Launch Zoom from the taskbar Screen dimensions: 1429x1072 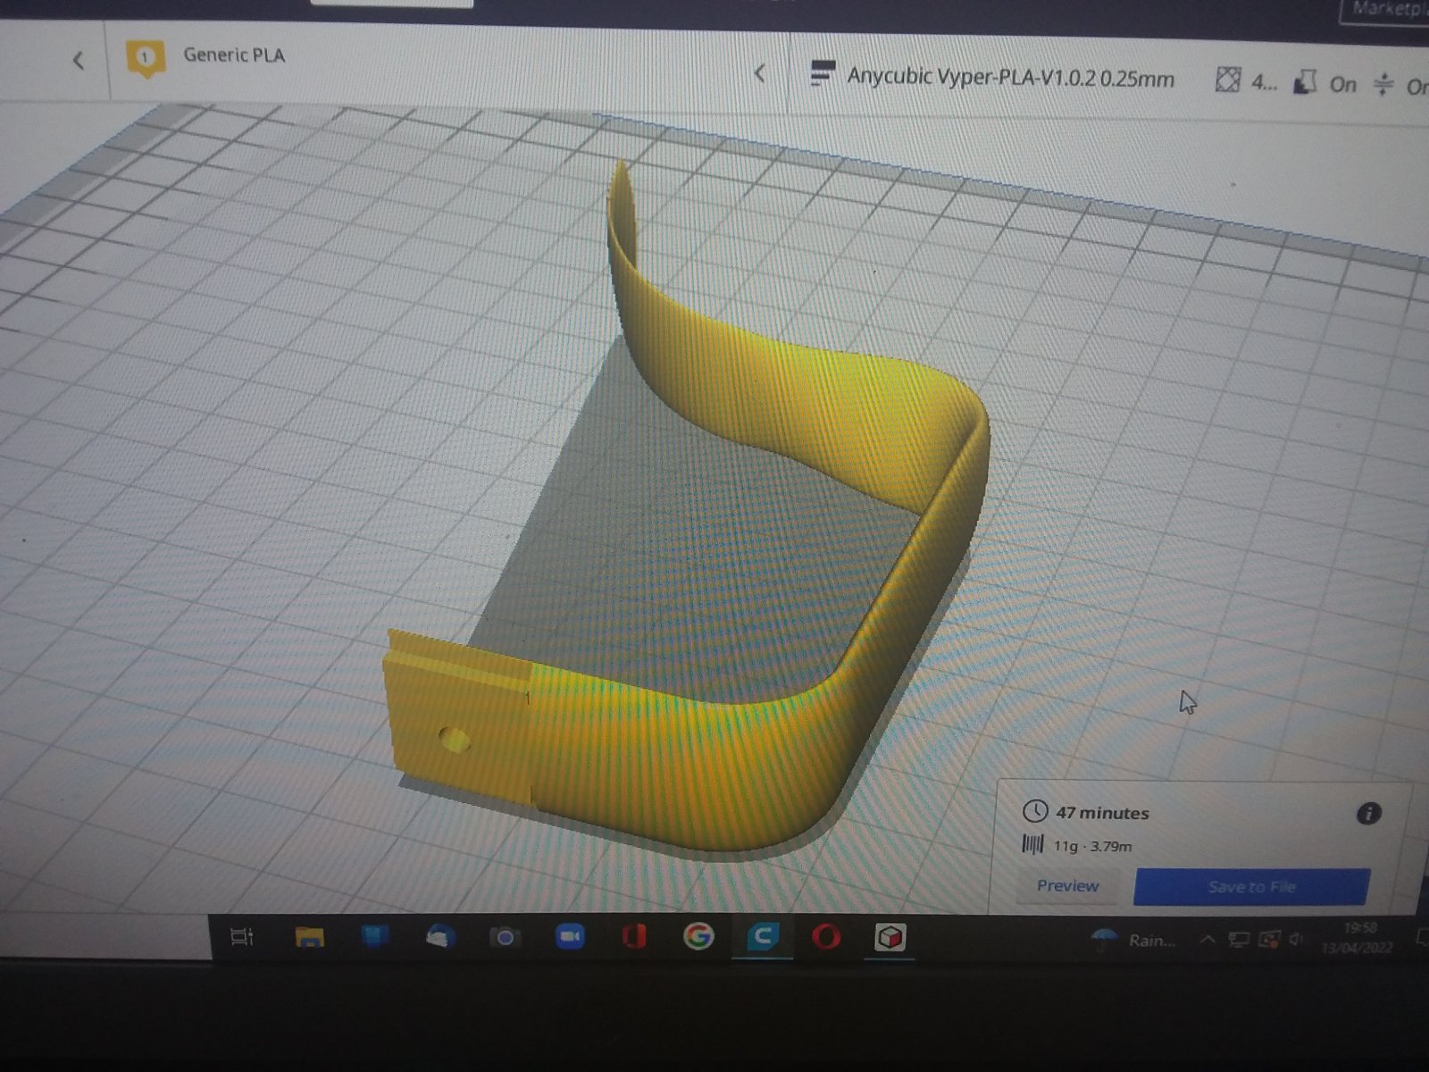tap(570, 936)
